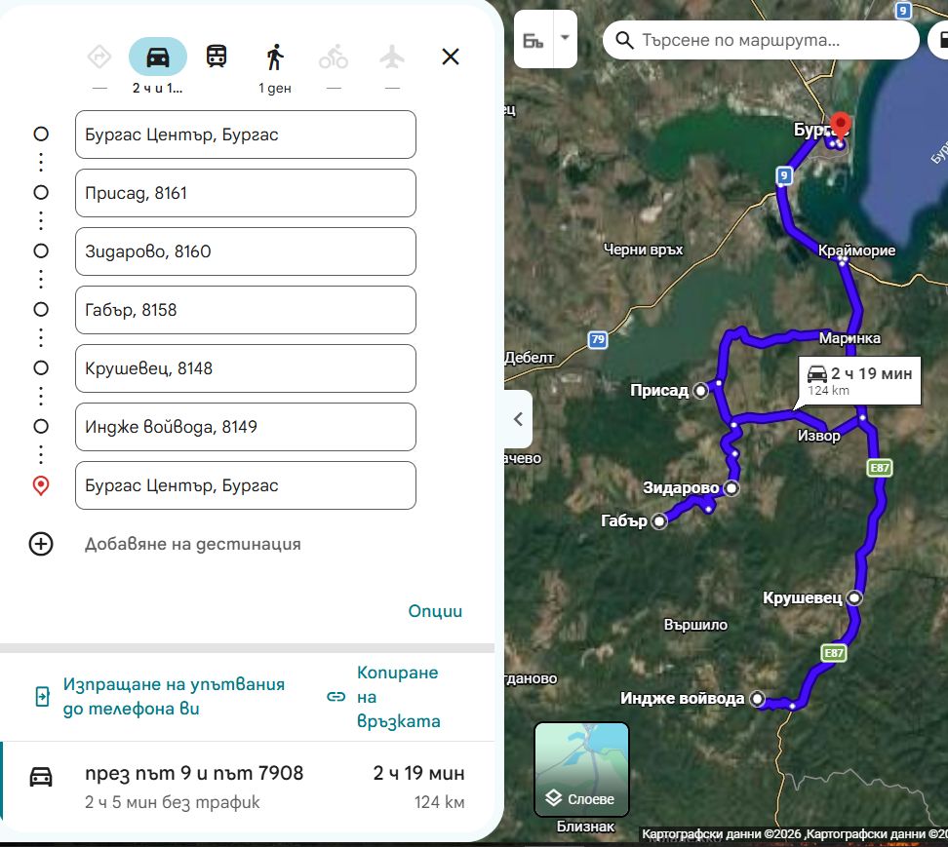Click the 2 ч 19 мин route callout
The image size is (948, 847).
859,380
